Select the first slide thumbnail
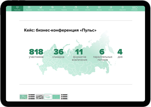 click(x=23, y=97)
